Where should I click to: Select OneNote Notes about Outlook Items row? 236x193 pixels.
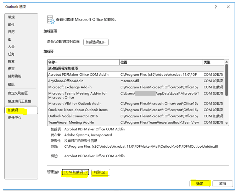point(136,110)
